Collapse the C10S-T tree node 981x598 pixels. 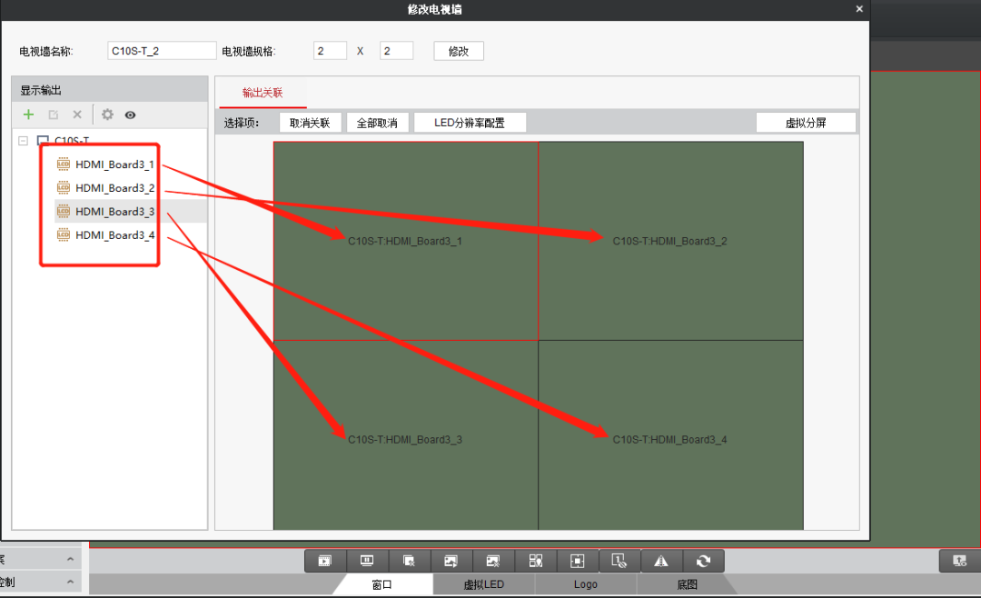pos(25,142)
